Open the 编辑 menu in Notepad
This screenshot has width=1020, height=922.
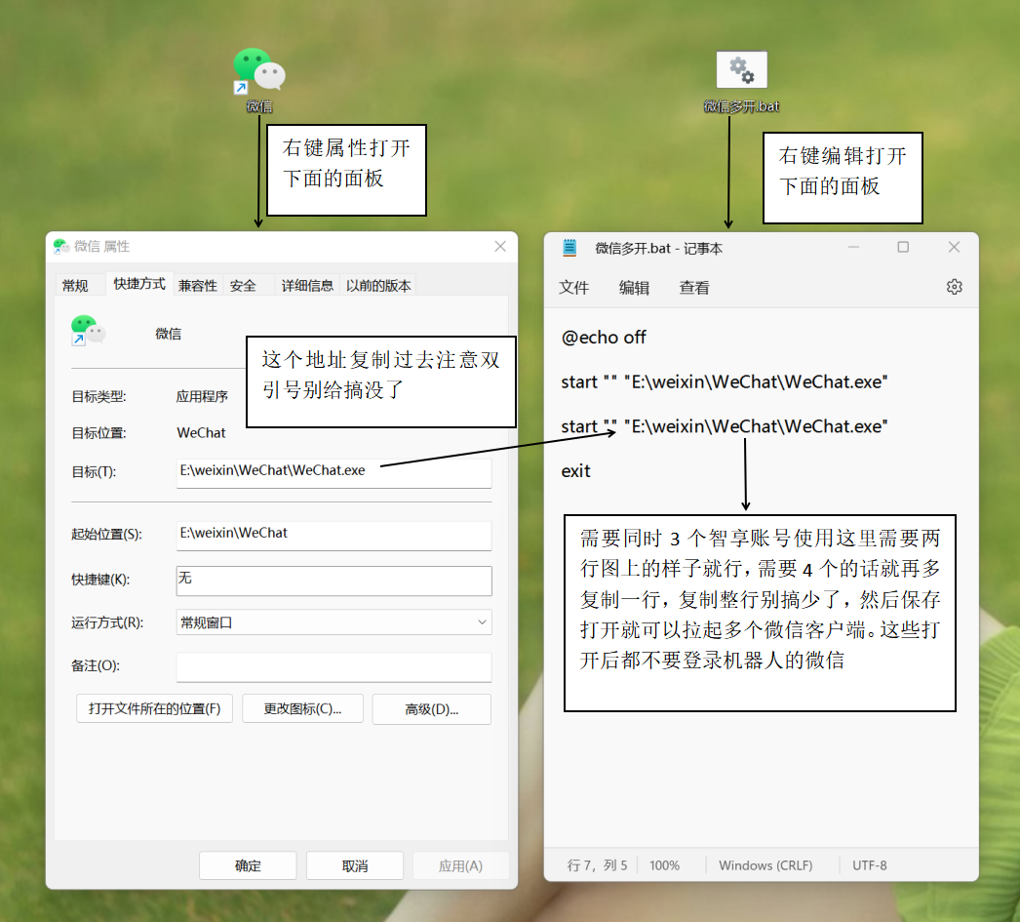[x=634, y=288]
